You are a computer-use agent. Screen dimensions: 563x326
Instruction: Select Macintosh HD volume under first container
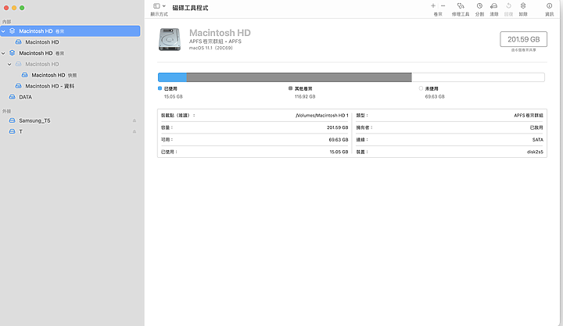(x=42, y=42)
